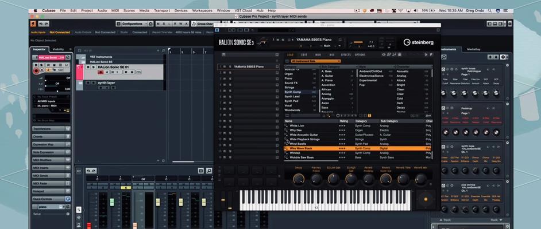
Task: Expand the MIDI Sends inspector section
Action: [x=51, y=176]
